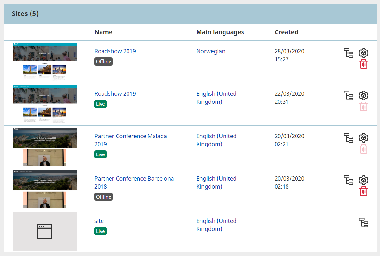Delete Partner Conference Barcelona 2018 site
Image resolution: width=380 pixels, height=256 pixels.
point(364,191)
